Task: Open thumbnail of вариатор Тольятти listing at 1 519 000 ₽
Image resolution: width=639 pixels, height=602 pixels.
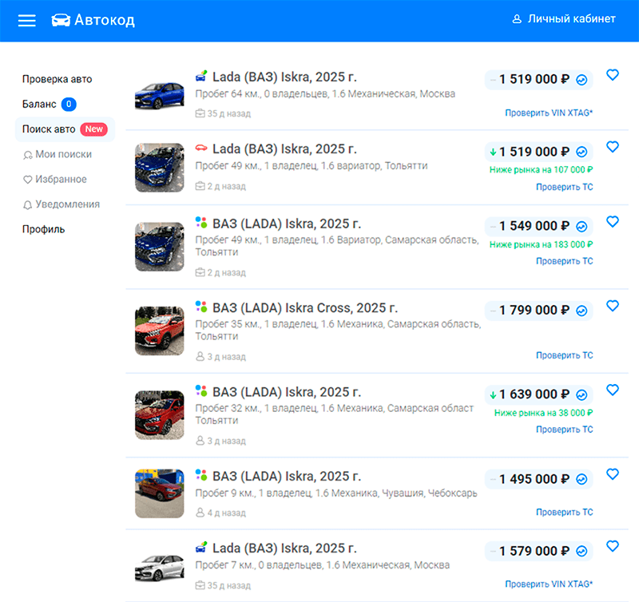Action: click(x=159, y=168)
